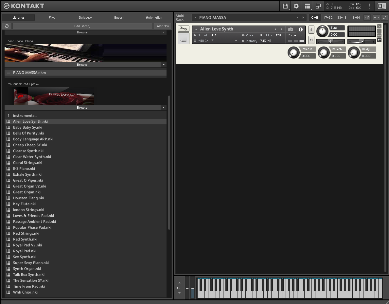Screen dimensions: 389x304
Task: Click the Release knob
Action: (x=293, y=53)
